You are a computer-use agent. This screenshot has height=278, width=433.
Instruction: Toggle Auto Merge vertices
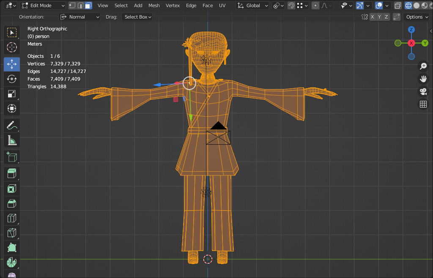point(397,17)
